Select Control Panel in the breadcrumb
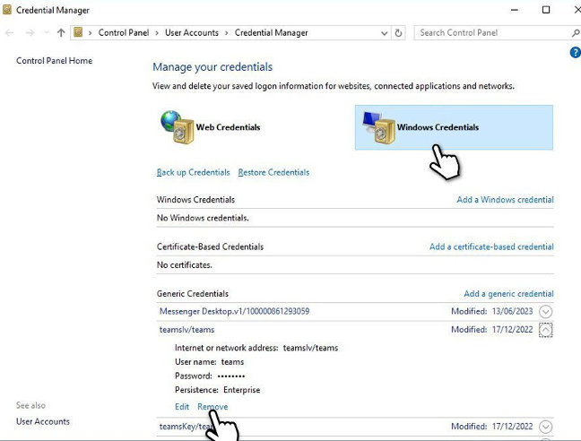Viewport: 581px width, 441px height. (x=124, y=32)
